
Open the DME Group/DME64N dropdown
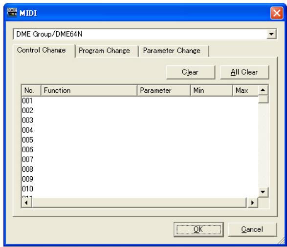tap(271, 34)
